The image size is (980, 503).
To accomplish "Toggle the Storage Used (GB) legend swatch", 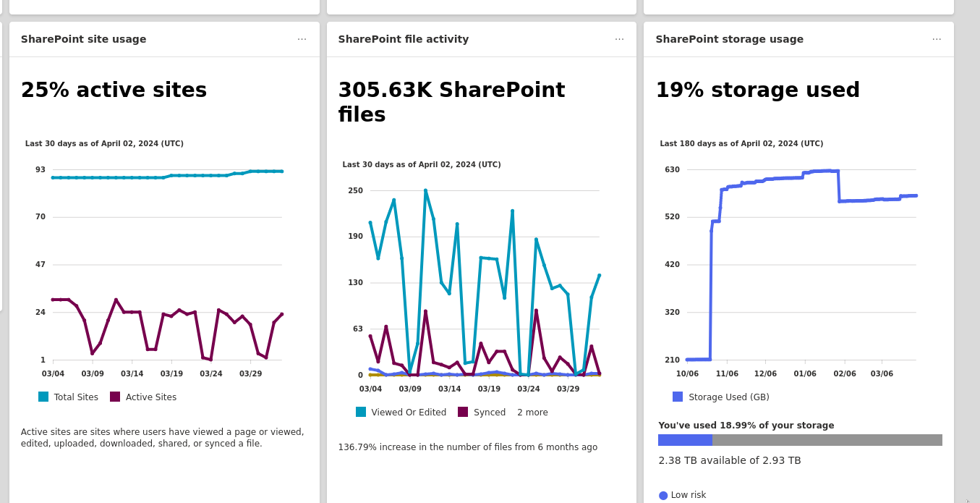I will tap(678, 397).
